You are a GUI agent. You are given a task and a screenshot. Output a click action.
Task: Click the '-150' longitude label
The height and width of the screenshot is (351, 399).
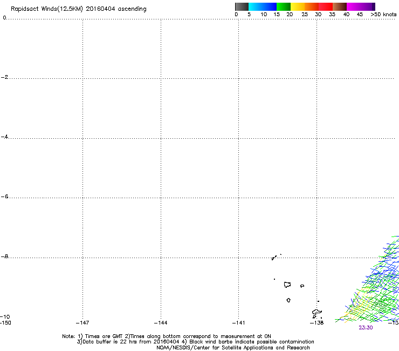5,323
